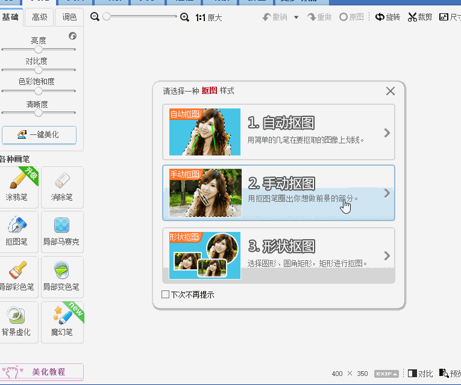The height and width of the screenshot is (385, 461).
Task: Select the 抠图笔 cutout pen tool
Action: click(17, 231)
